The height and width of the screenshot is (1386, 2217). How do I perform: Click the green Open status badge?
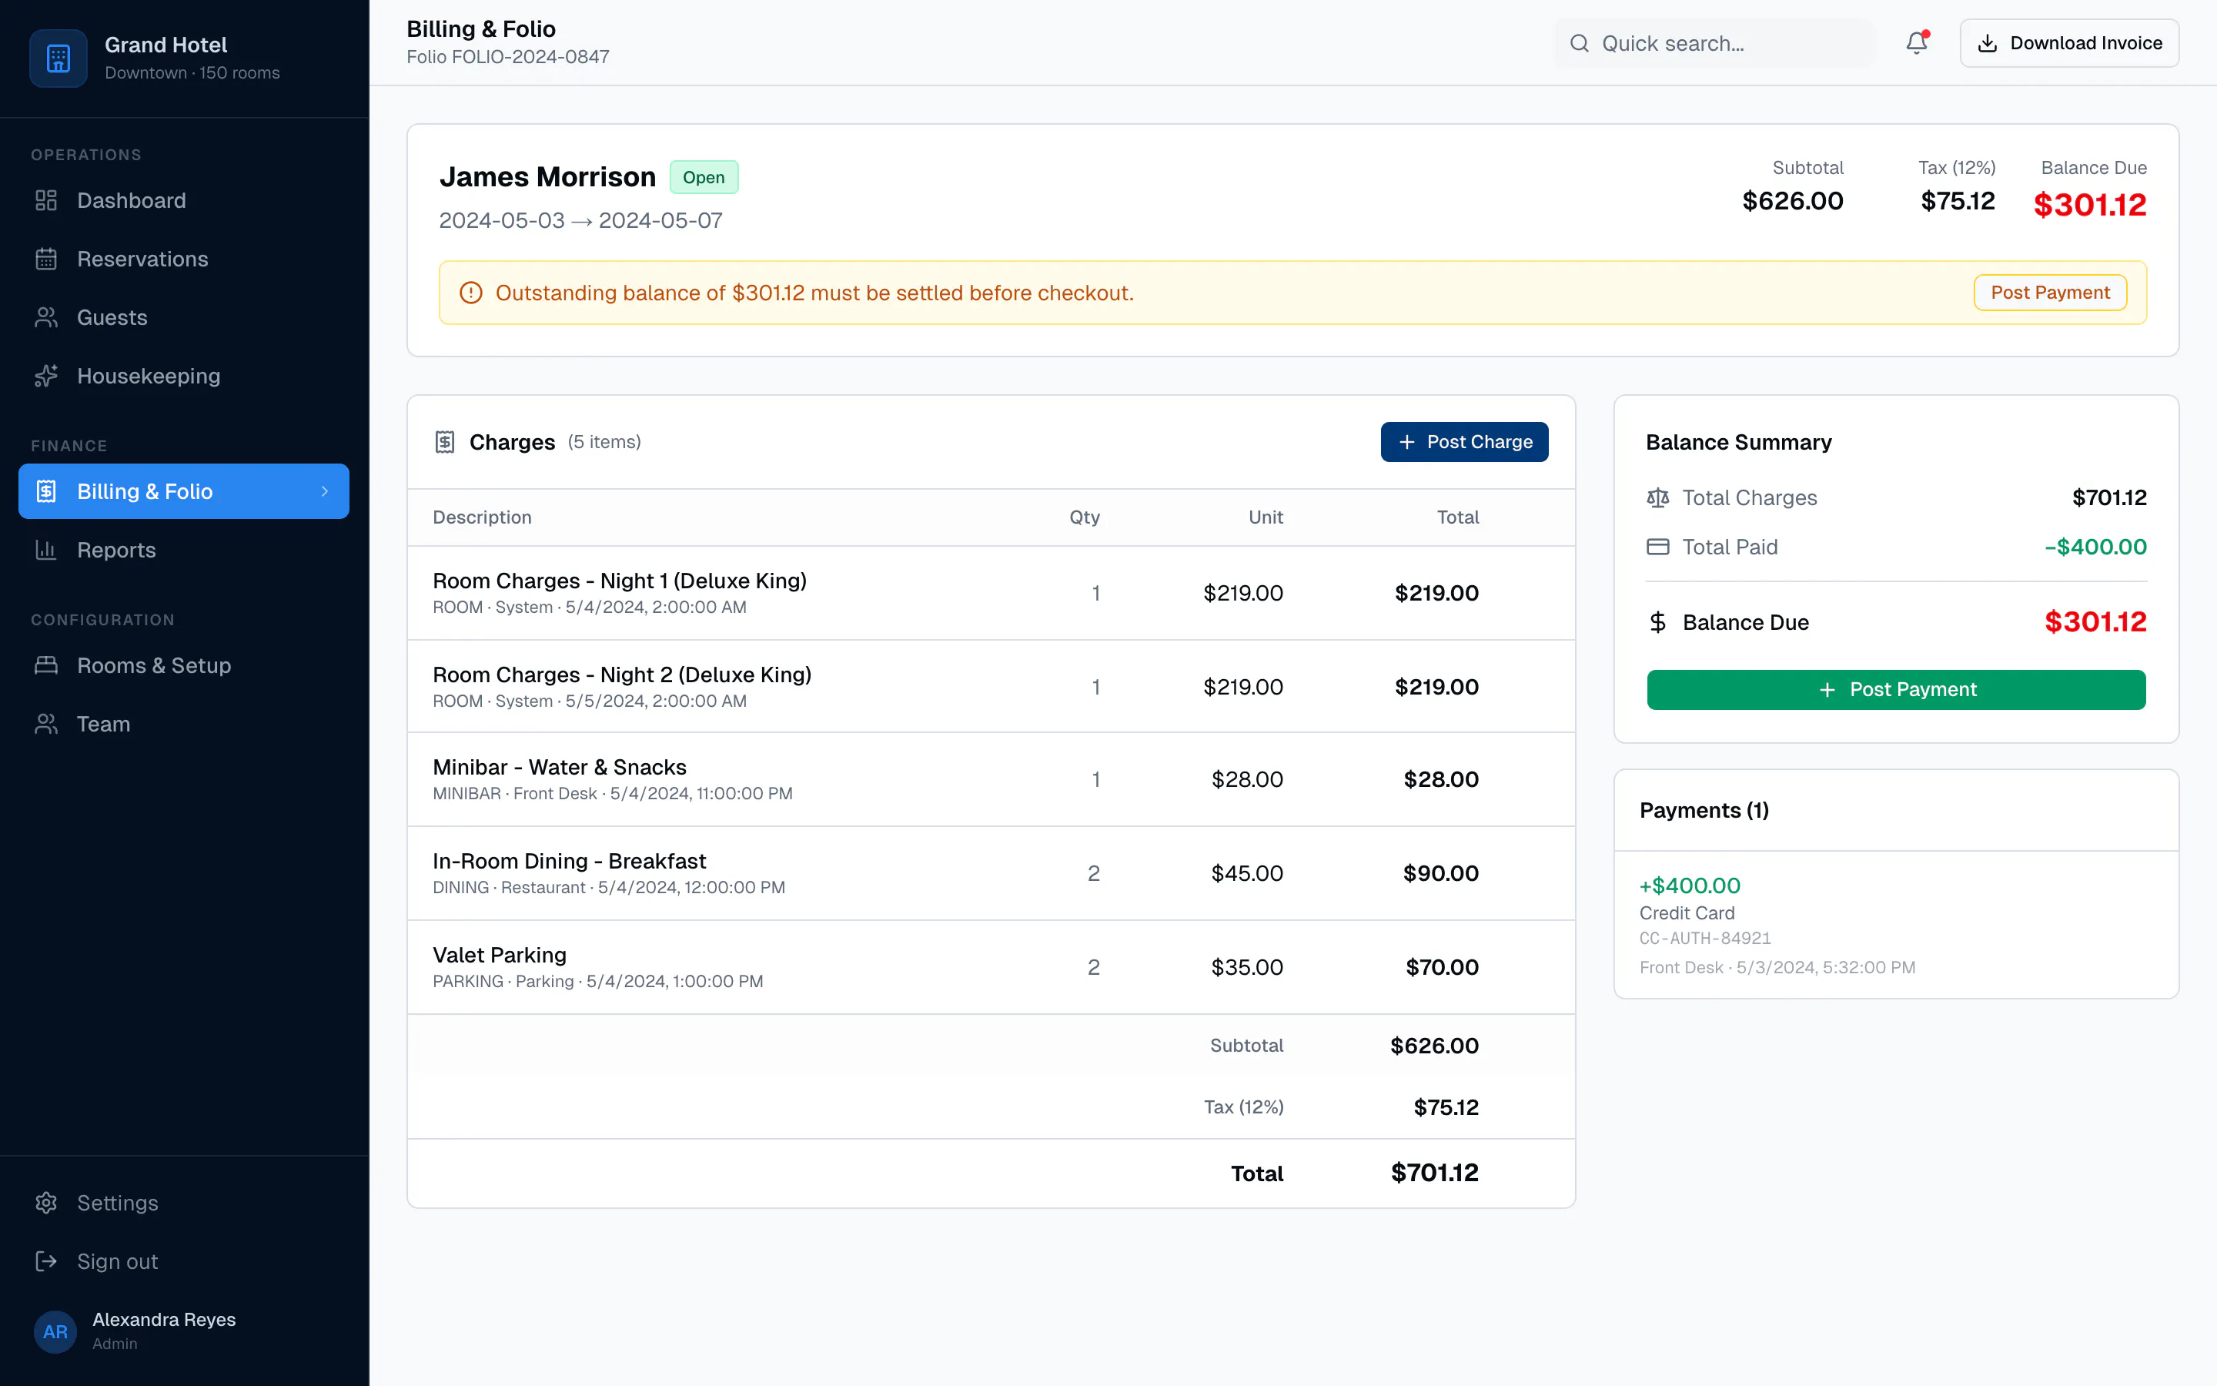coord(704,177)
